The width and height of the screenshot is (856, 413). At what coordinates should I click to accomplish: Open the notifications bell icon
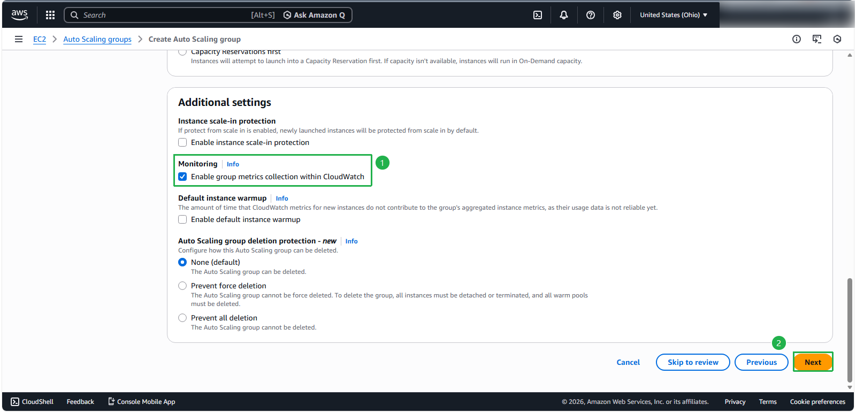click(564, 15)
